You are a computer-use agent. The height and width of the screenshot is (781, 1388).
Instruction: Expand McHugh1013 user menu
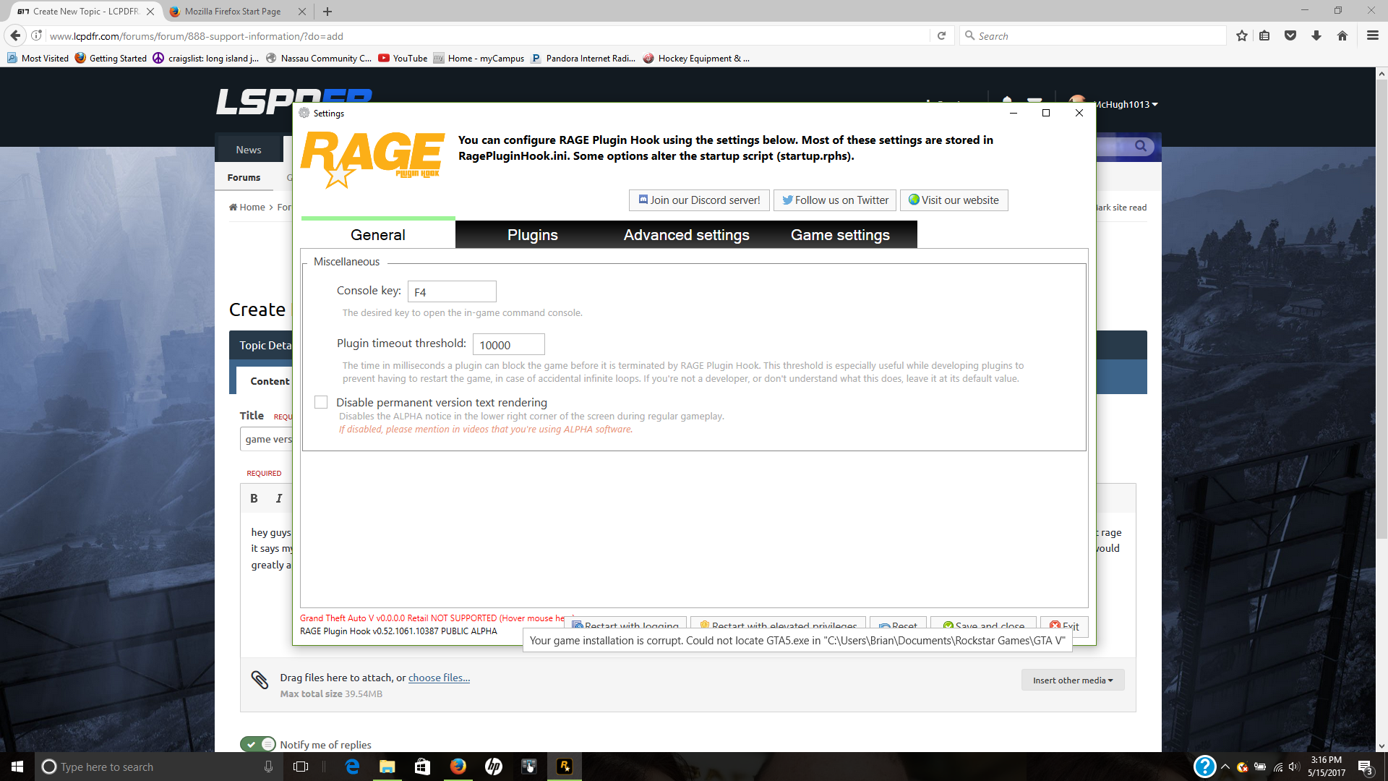1126,104
